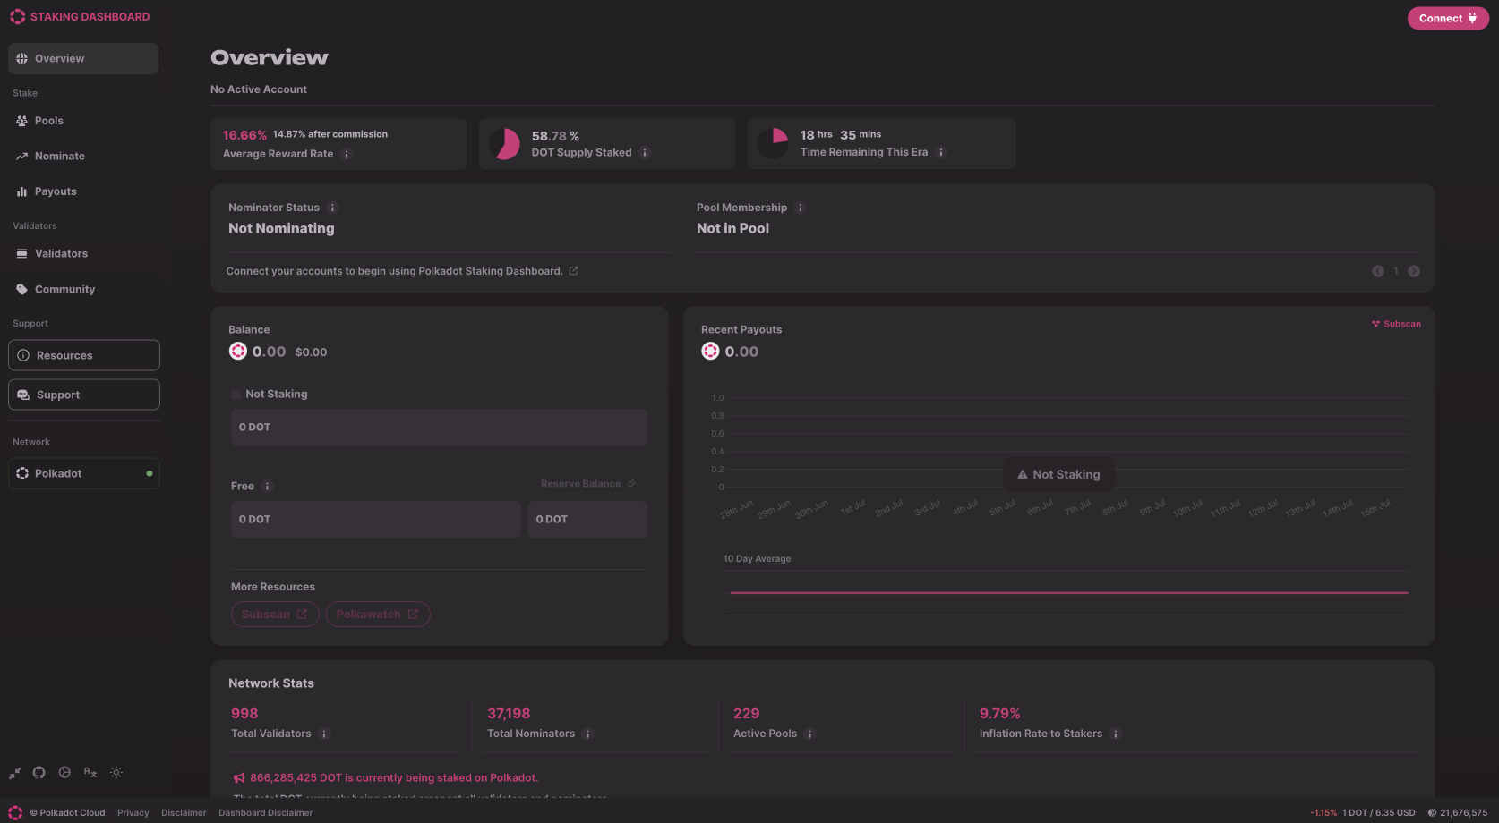Open the GitHub repository icon
Image resolution: width=1499 pixels, height=823 pixels.
tap(39, 773)
